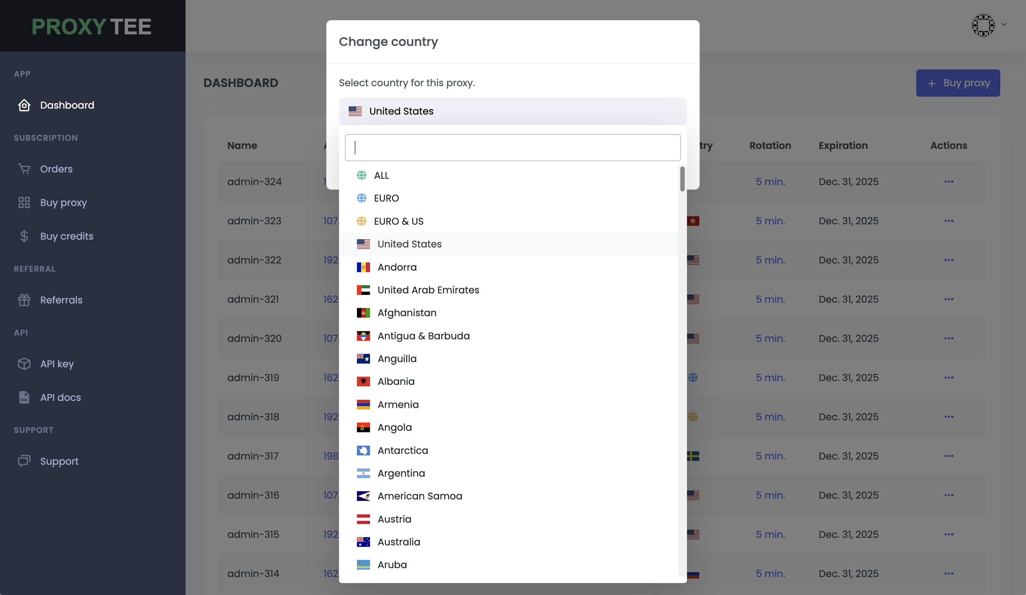Click the Buy proxy grid icon
1026x595 pixels.
(24, 202)
